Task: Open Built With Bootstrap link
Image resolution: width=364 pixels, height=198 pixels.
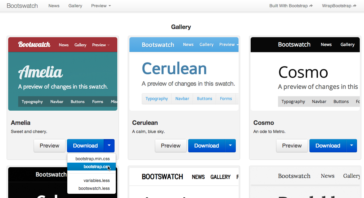Action: click(291, 6)
